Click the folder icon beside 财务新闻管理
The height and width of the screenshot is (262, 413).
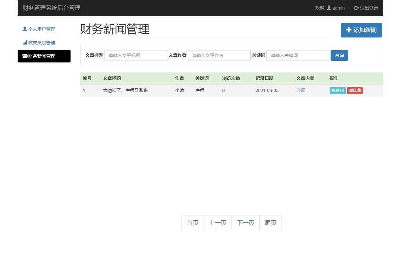pos(25,56)
